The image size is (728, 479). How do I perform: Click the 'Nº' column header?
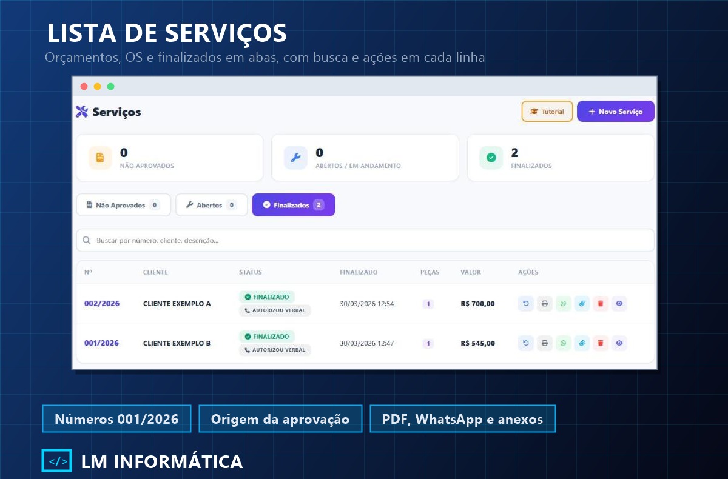(88, 272)
